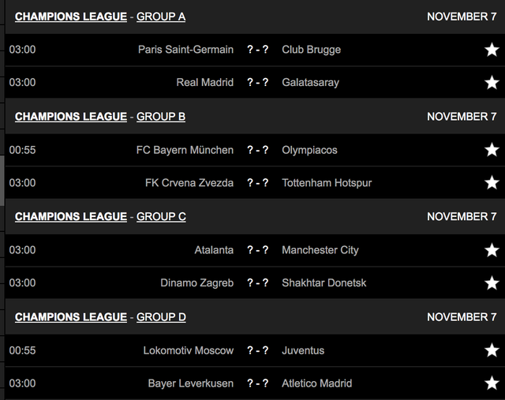Viewport: 505px width, 400px height.
Task: Open the Group B link
Action: pyautogui.click(x=161, y=117)
